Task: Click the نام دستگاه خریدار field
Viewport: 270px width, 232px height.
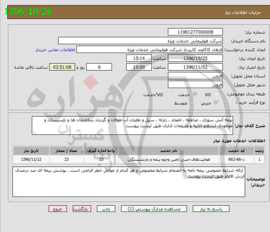Action: tap(140, 41)
